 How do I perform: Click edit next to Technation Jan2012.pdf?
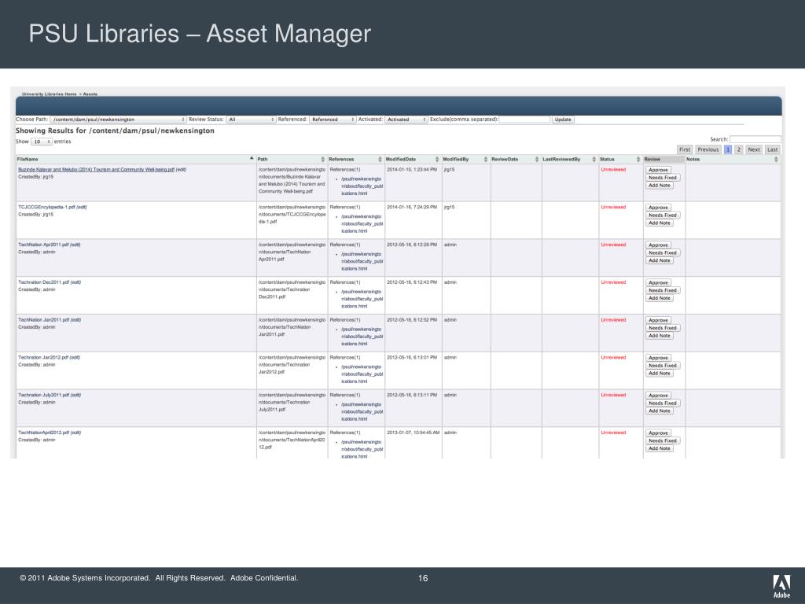tap(75, 358)
